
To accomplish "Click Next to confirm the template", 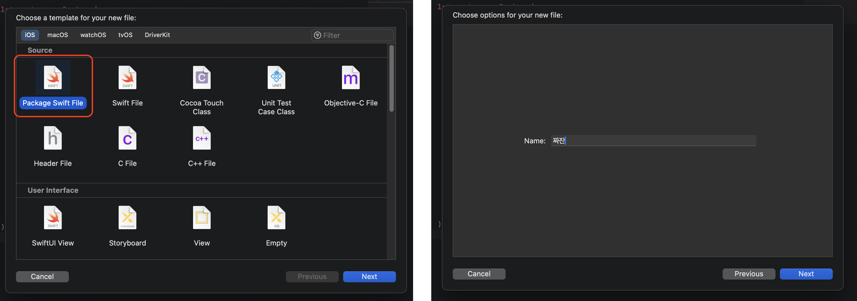I will coord(369,277).
